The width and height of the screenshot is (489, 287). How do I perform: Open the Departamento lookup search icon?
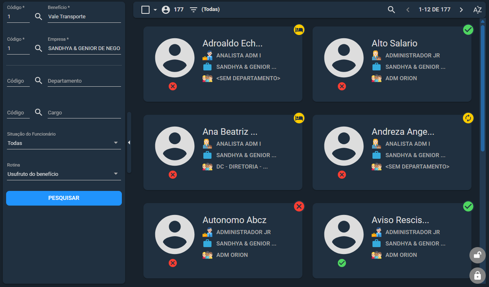(38, 81)
